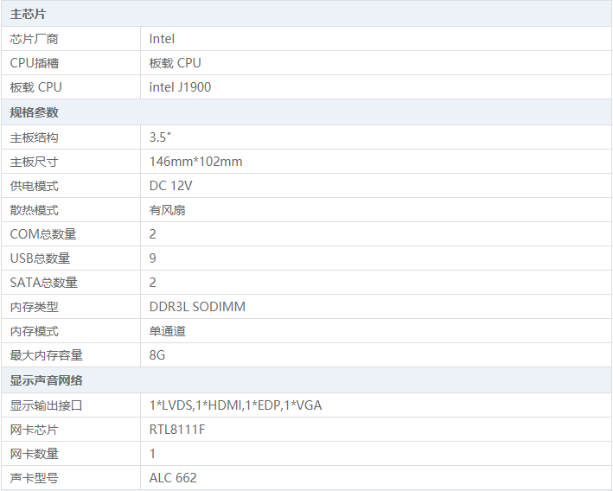This screenshot has width=613, height=491.
Task: Click the 有风扇 cooling mode value
Action: 167,210
